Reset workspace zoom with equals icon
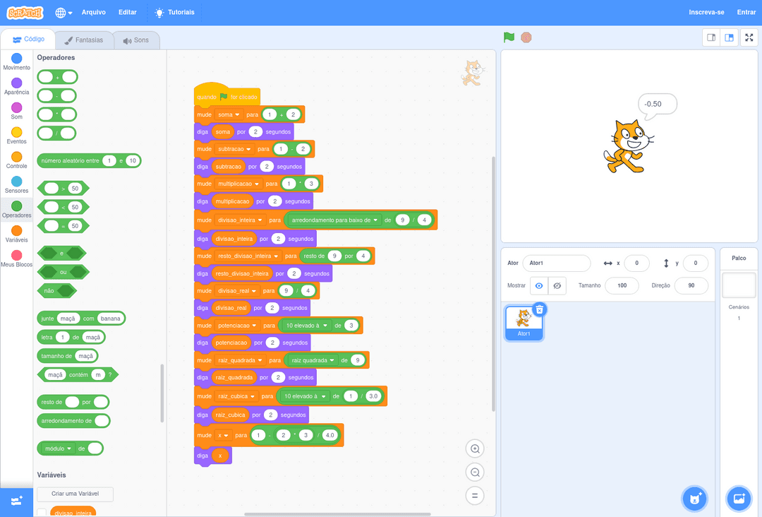The width and height of the screenshot is (762, 517). (x=475, y=496)
